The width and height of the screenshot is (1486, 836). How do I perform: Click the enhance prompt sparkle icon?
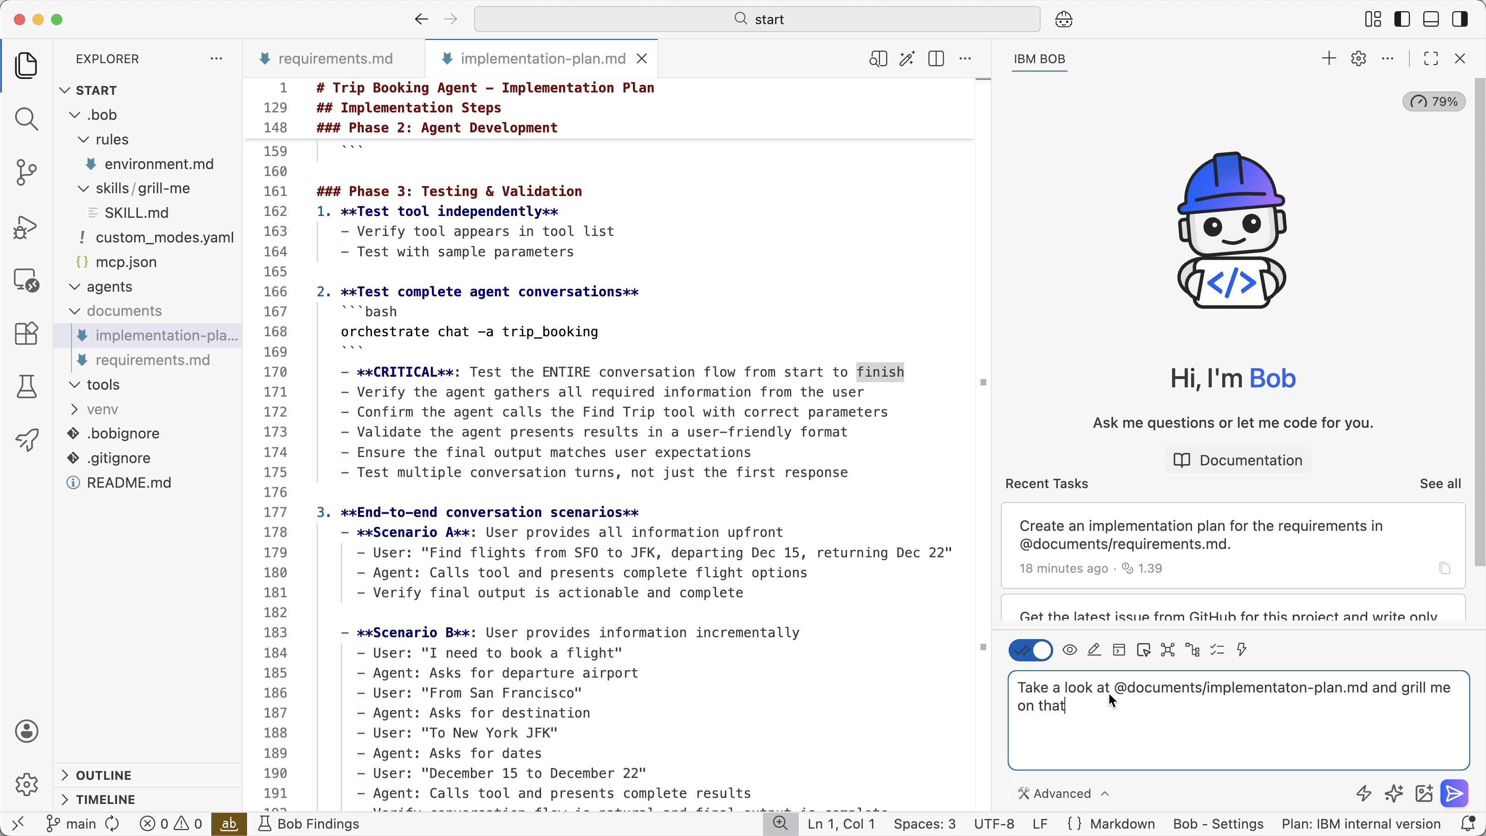pos(1394,794)
